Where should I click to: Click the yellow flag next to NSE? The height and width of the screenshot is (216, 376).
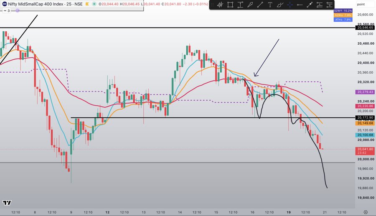[87, 4]
